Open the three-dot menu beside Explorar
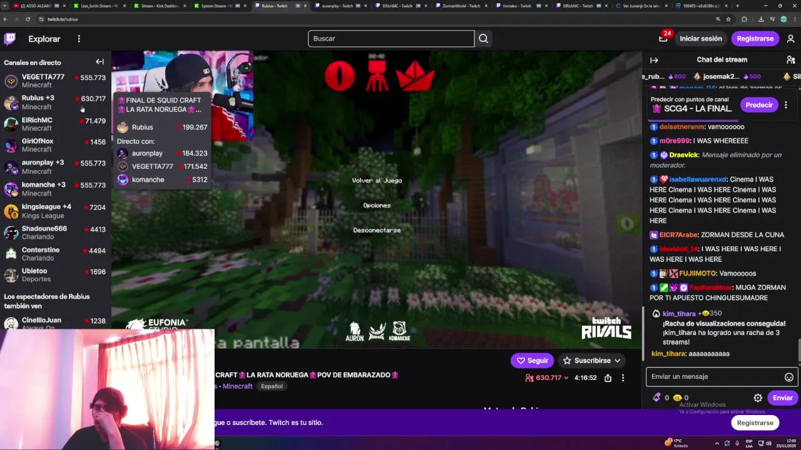Viewport: 801px width, 450px height. click(x=79, y=39)
